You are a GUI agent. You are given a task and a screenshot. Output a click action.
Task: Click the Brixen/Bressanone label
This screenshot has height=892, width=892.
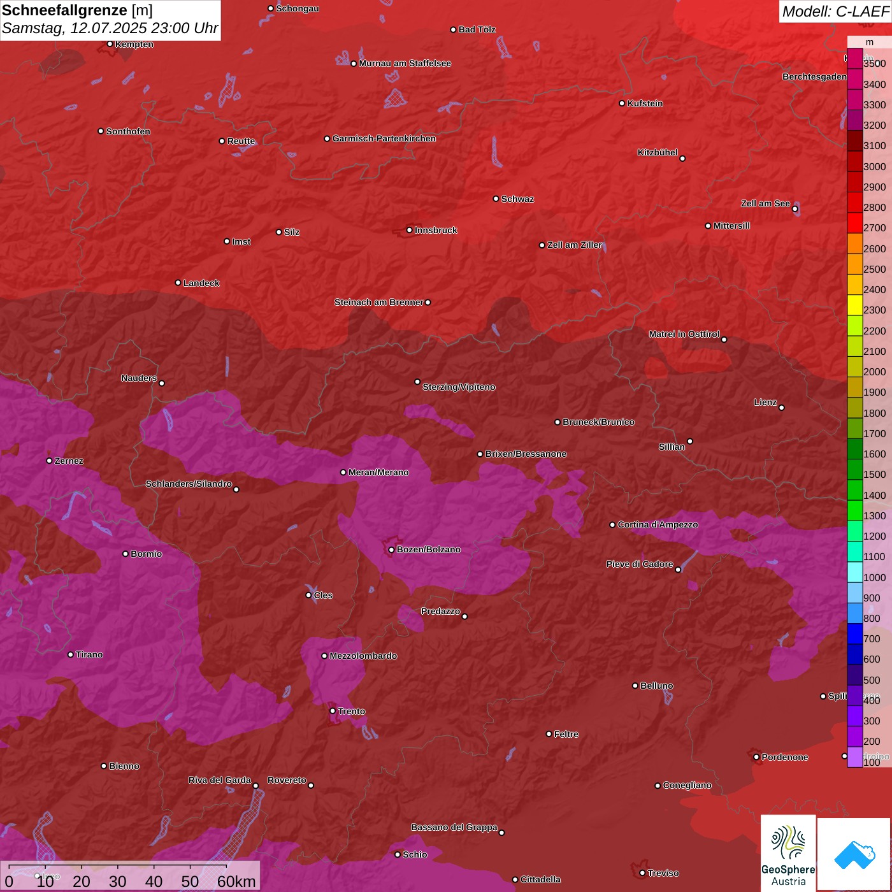coord(526,454)
